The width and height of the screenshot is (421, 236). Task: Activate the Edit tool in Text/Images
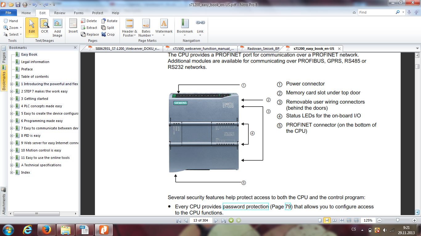tap(32, 27)
